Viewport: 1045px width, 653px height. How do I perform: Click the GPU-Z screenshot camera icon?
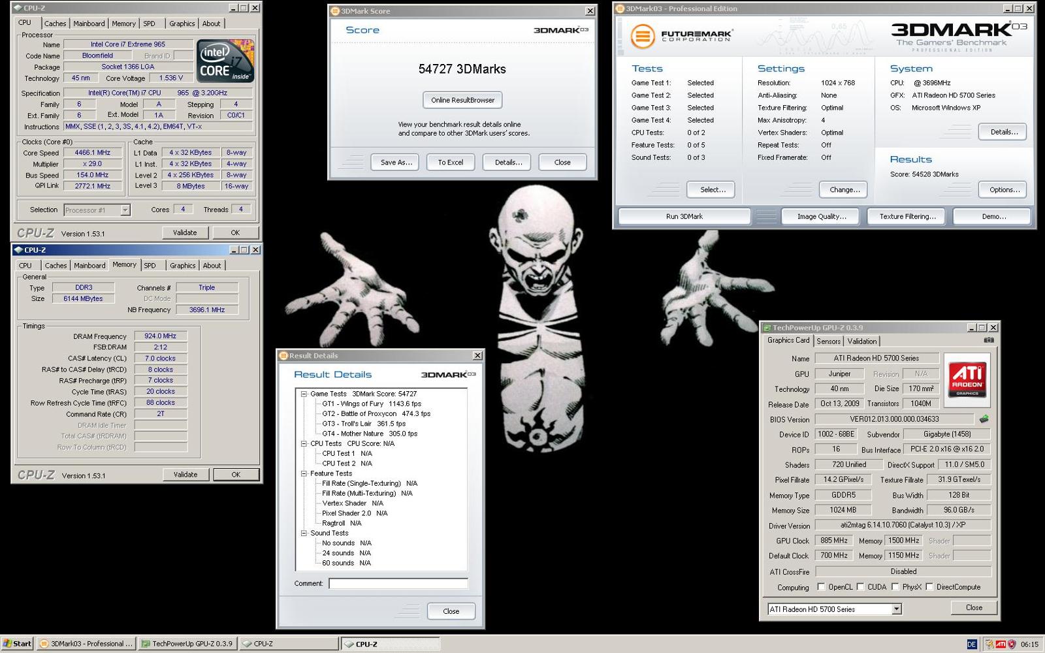(989, 340)
